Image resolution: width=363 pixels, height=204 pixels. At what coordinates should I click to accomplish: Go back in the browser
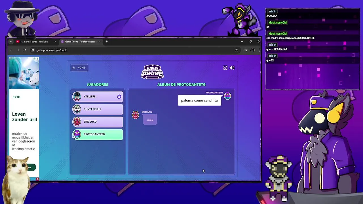(11, 50)
